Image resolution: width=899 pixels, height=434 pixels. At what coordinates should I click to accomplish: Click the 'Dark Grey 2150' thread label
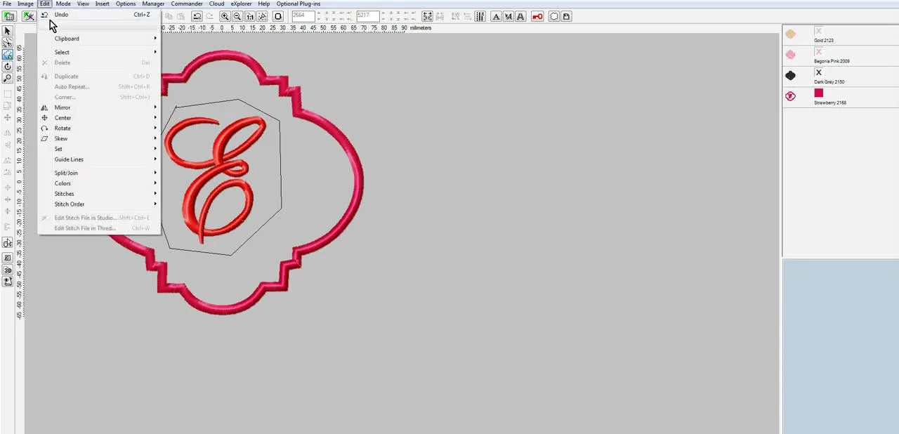(x=829, y=81)
